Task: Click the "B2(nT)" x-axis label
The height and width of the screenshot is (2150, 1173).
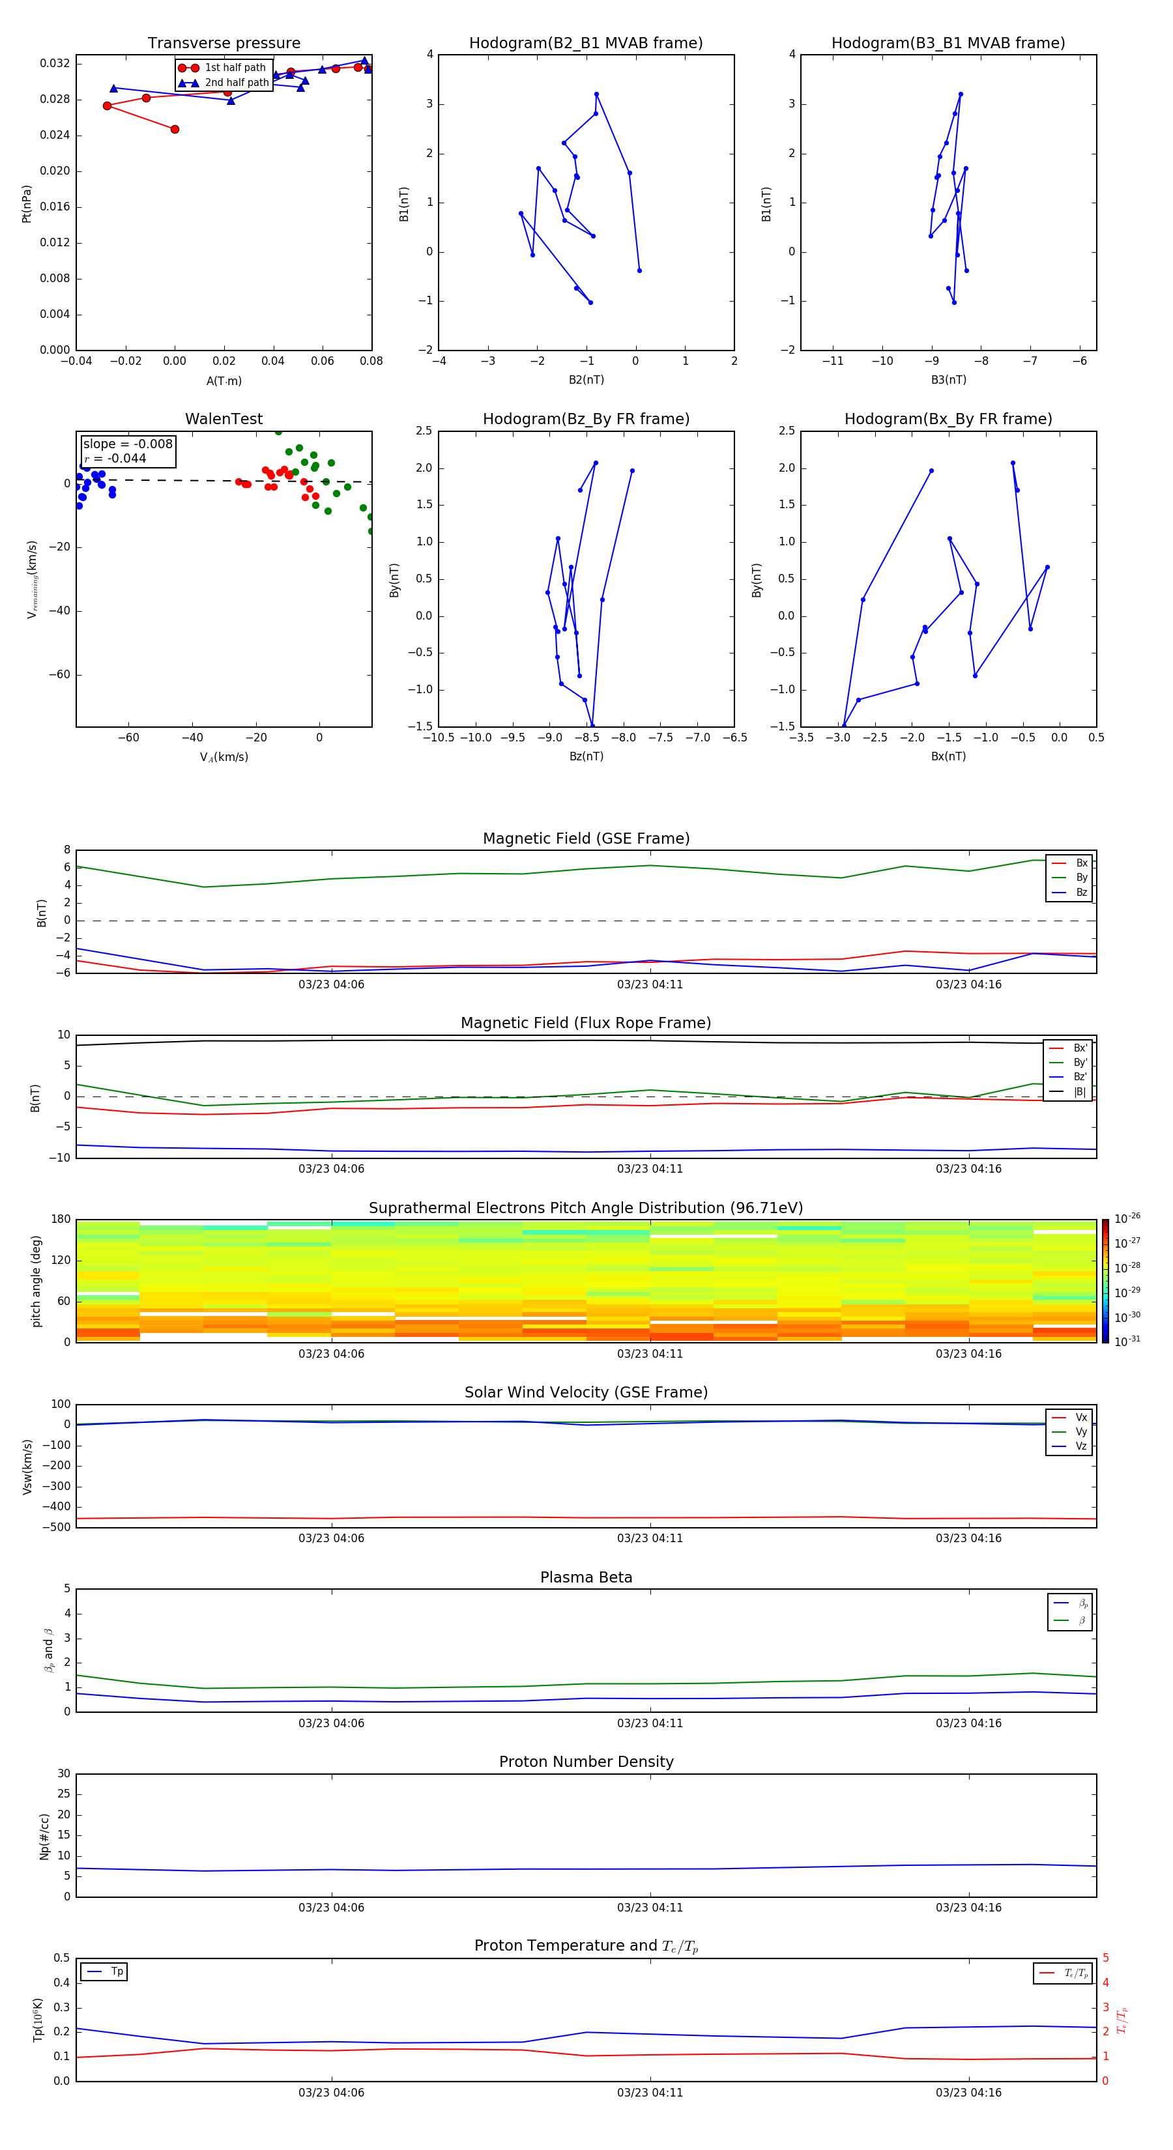Action: coord(586,380)
